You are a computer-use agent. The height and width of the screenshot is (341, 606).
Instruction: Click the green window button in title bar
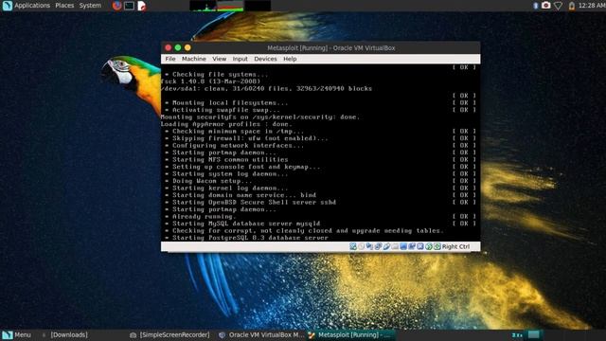pyautogui.click(x=178, y=47)
